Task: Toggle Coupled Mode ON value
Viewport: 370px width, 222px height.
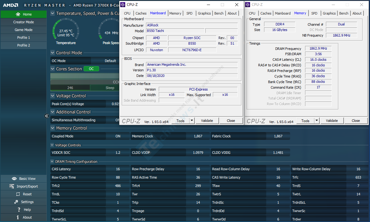Action: click(118, 136)
